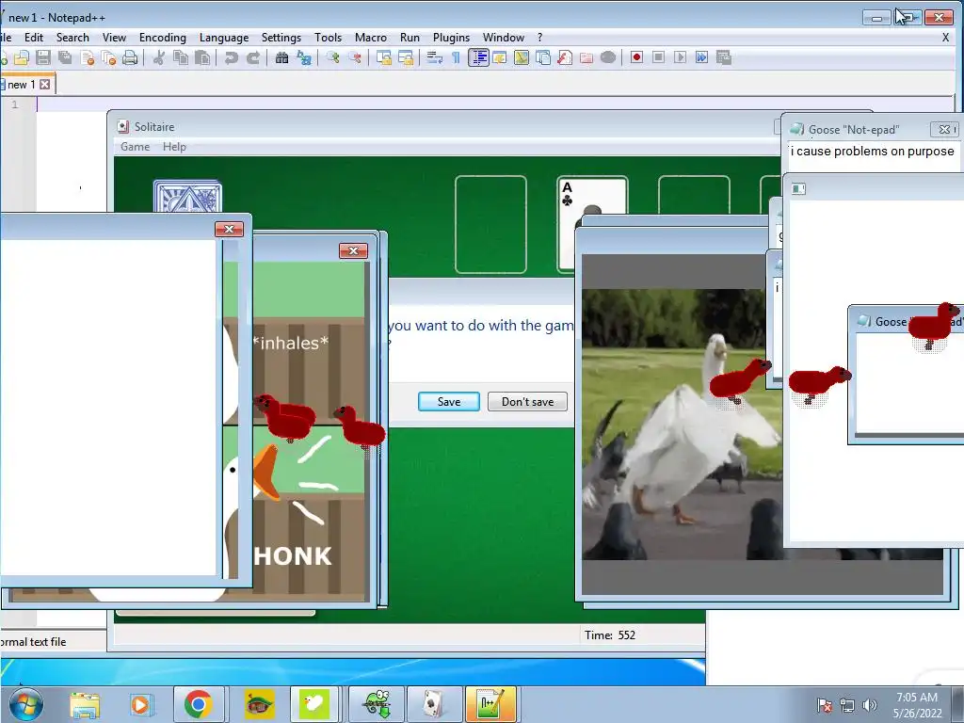The width and height of the screenshot is (964, 723).
Task: Click the Playback macro icon
Action: pos(680,57)
